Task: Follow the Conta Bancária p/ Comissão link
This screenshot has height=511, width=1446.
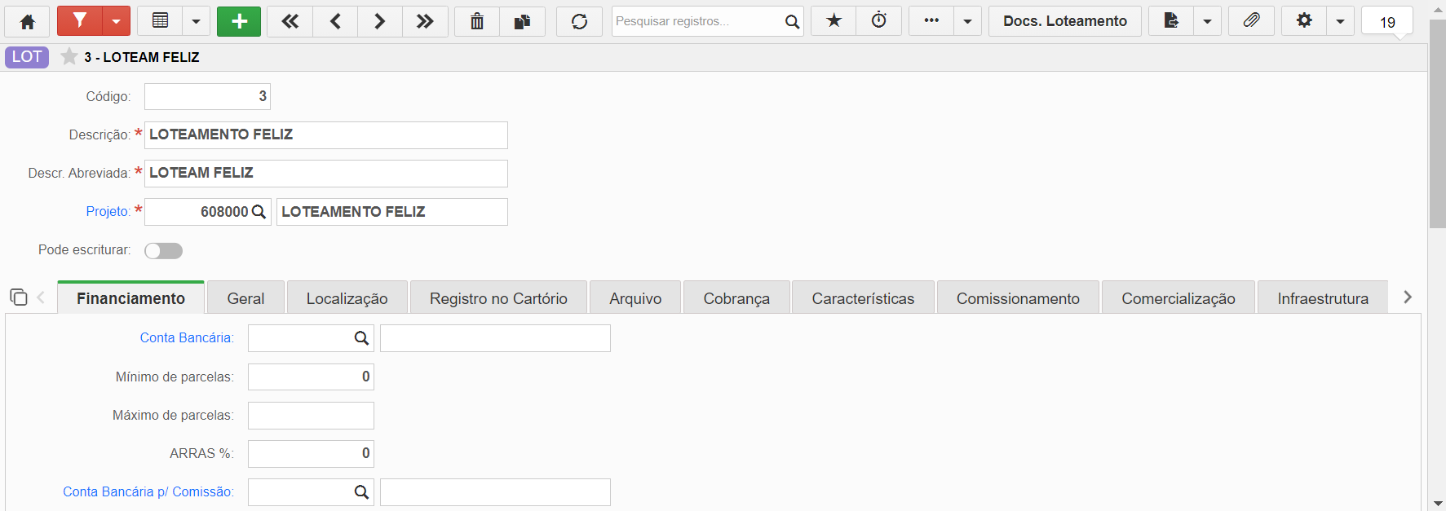Action: point(148,491)
